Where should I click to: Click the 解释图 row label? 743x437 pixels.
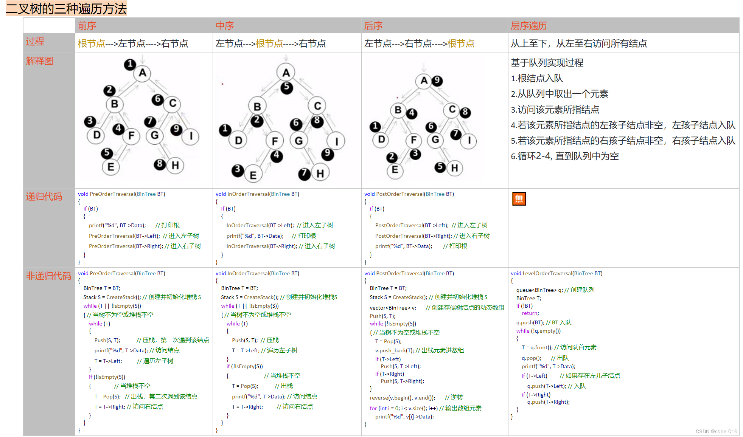point(39,61)
